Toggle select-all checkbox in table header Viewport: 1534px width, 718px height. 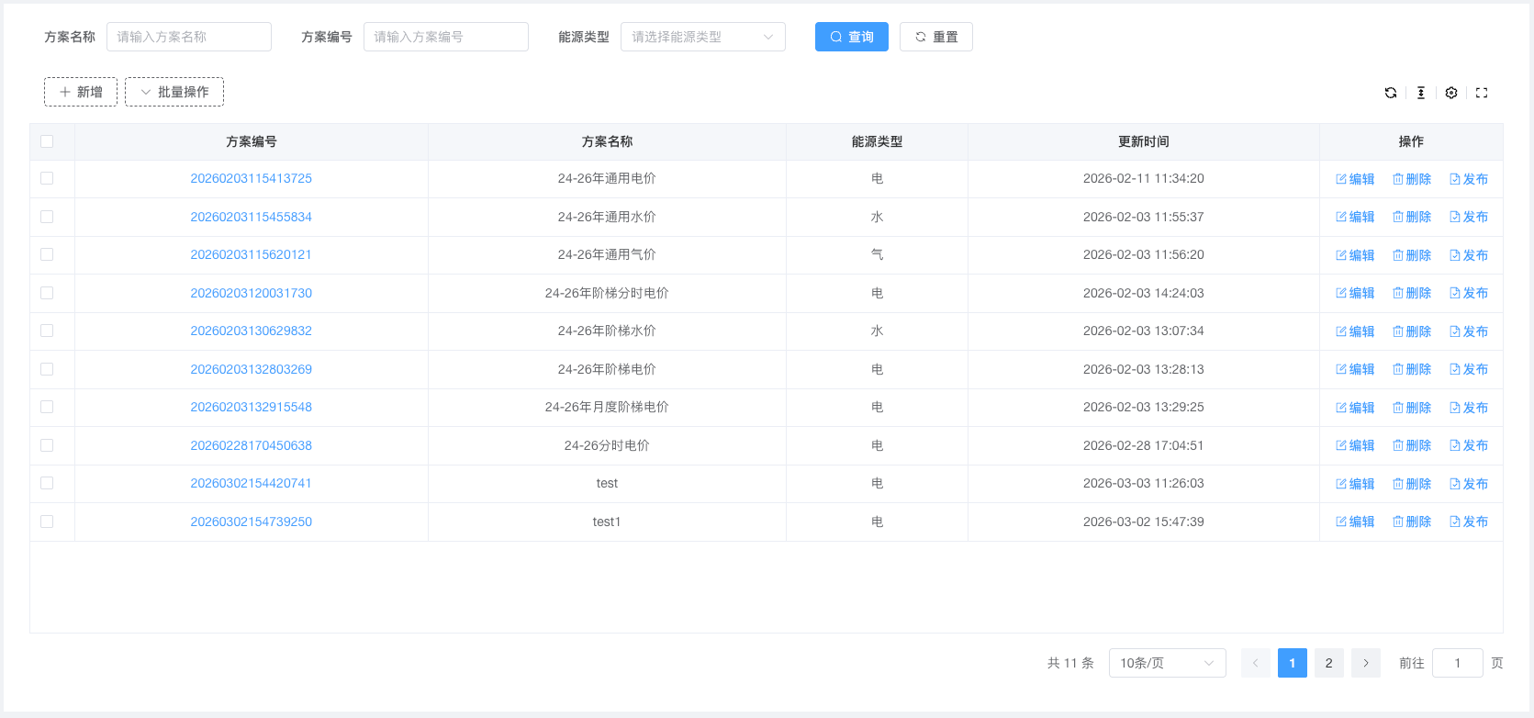click(x=47, y=141)
